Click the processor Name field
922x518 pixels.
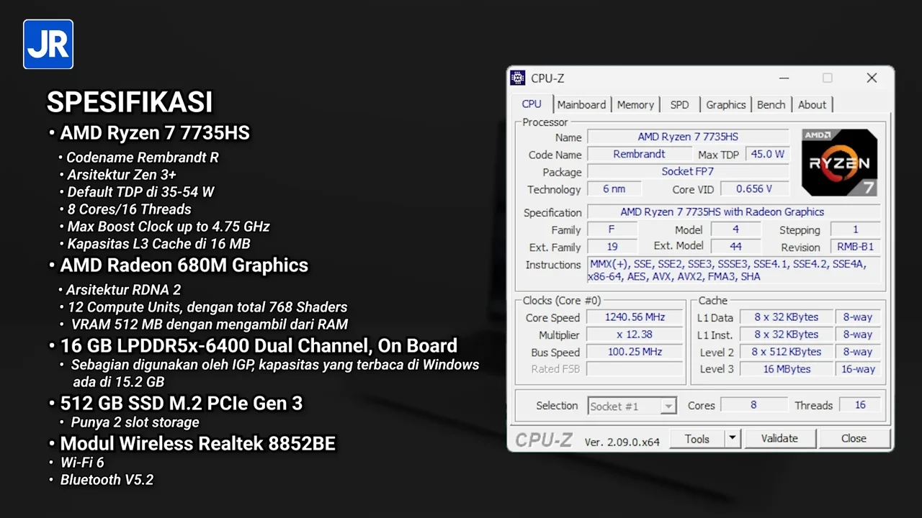[688, 137]
